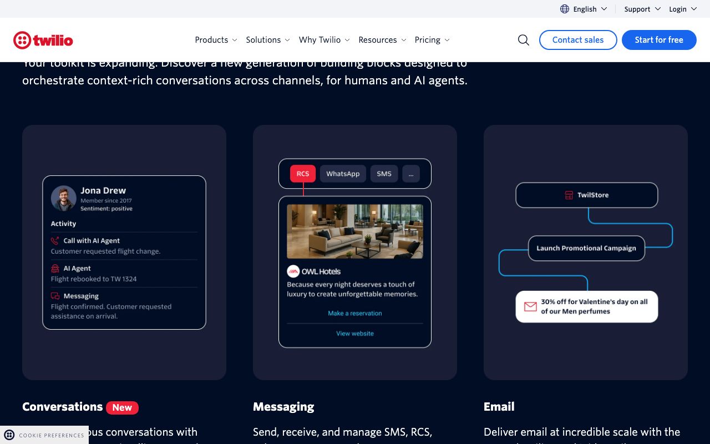Click the OWL Hotels logo icon

(x=293, y=271)
